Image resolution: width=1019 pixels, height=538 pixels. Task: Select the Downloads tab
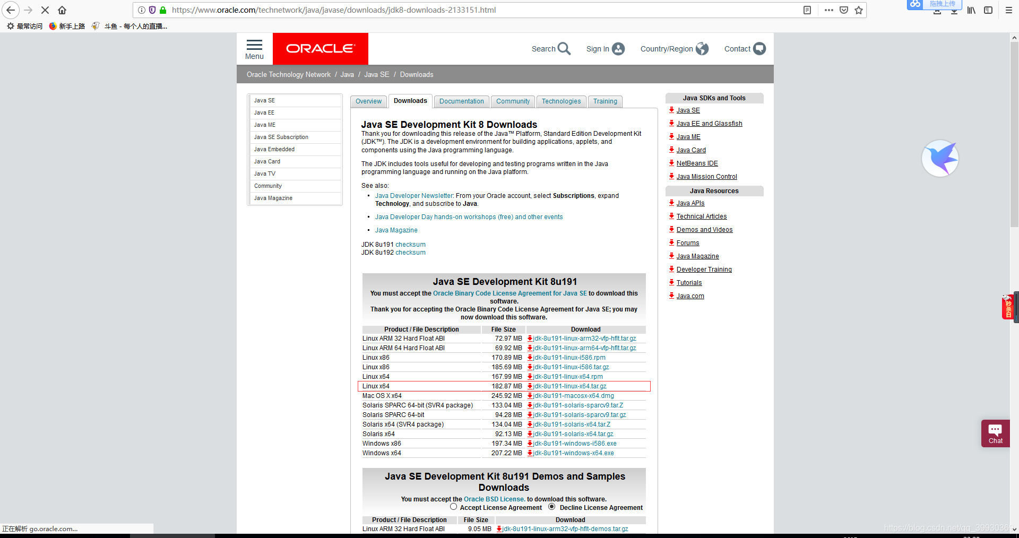point(410,101)
